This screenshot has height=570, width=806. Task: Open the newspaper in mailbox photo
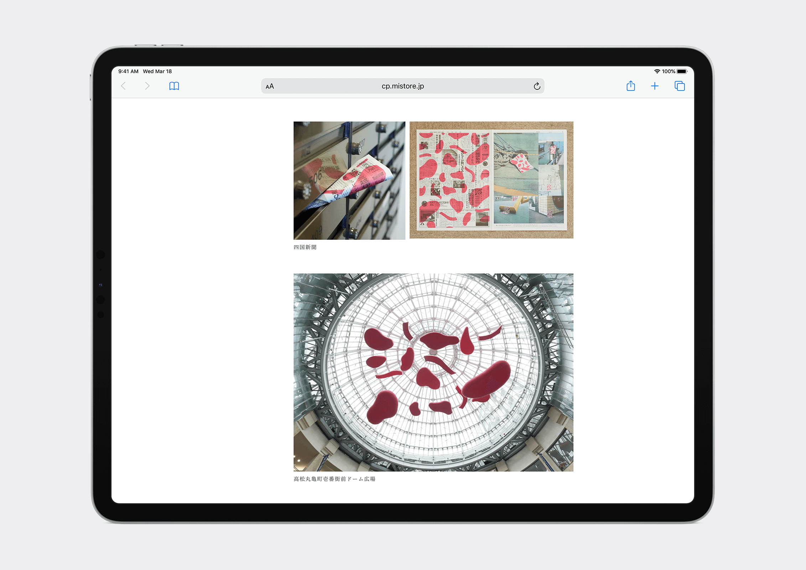(x=349, y=180)
